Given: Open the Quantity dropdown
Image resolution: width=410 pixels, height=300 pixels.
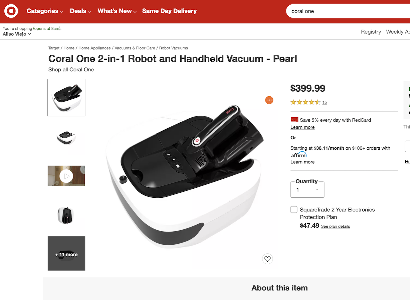Looking at the screenshot, I should coord(307,190).
